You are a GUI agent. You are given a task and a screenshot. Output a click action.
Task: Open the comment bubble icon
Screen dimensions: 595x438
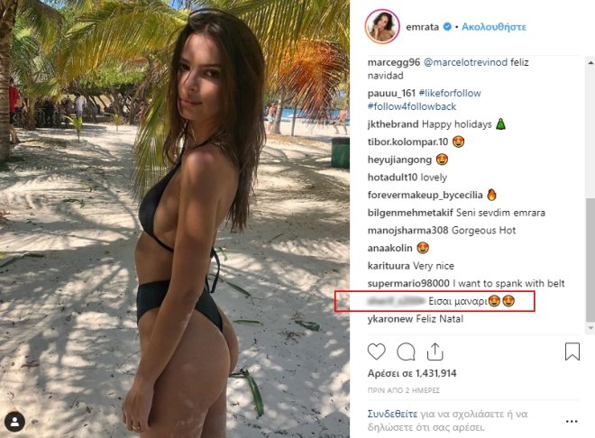(406, 351)
